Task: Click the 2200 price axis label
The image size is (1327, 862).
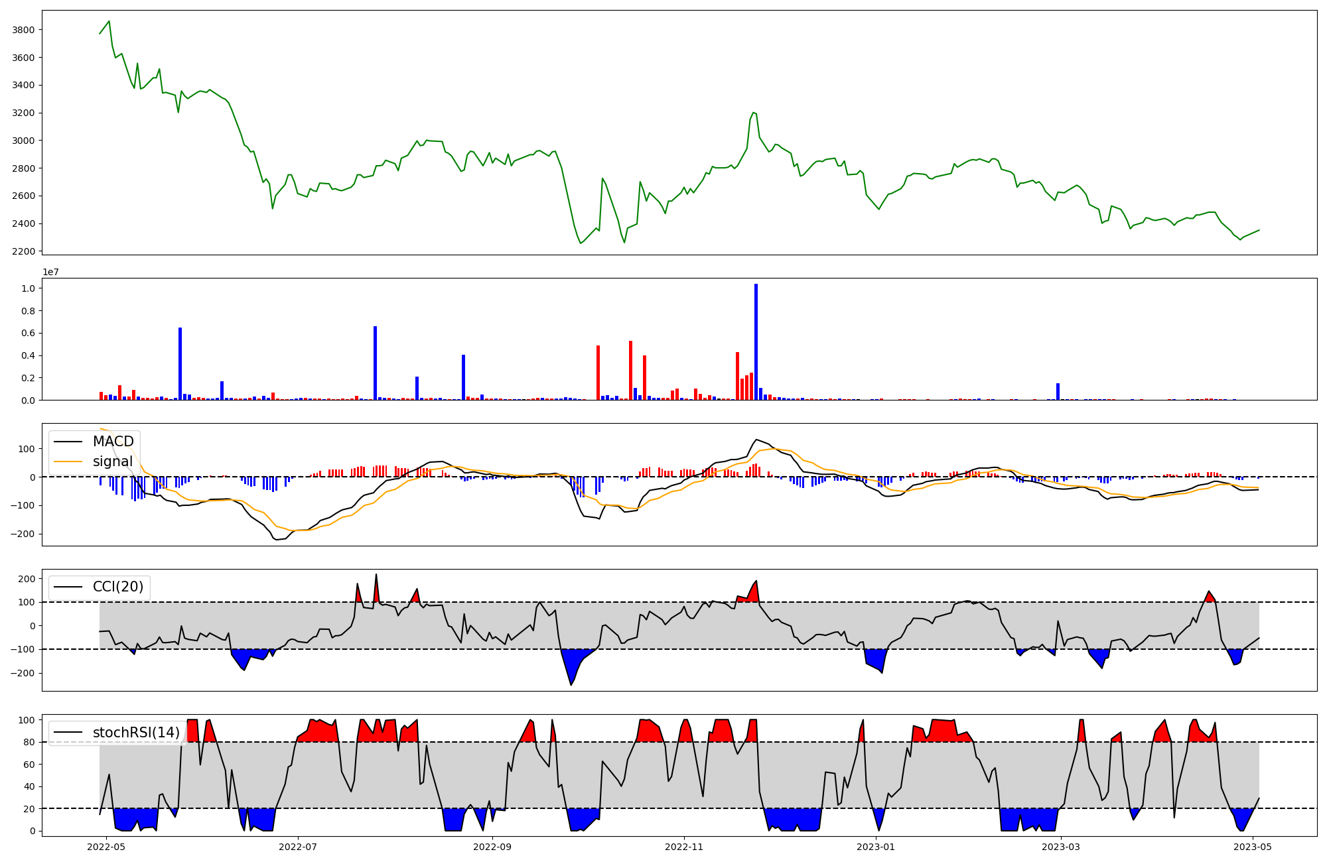Action: [23, 251]
